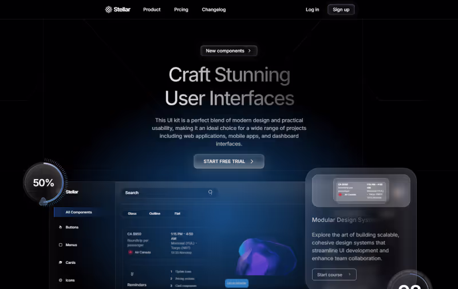Screen dimensions: 458x289
Task: Click the chevron on Start course
Action: 350,274
